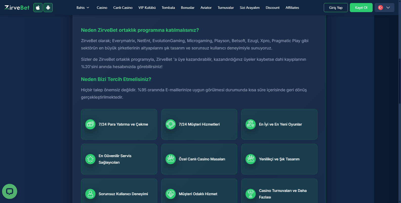Launch Aviator from the navigation bar
The height and width of the screenshot is (203, 401).
206,8
